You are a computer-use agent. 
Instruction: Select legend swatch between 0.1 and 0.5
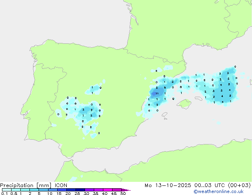[x=7, y=190]
